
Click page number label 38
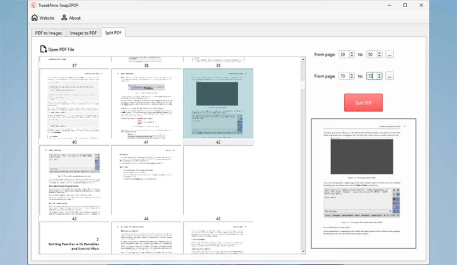147,66
